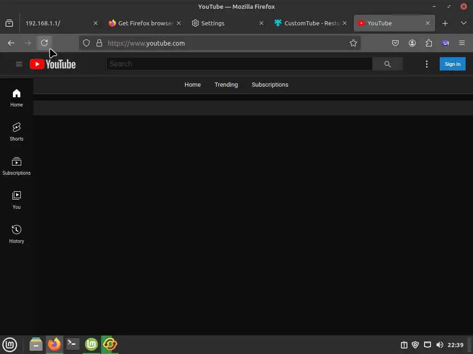Click the orange sync taskbar app icon
The width and height of the screenshot is (473, 354).
click(110, 344)
